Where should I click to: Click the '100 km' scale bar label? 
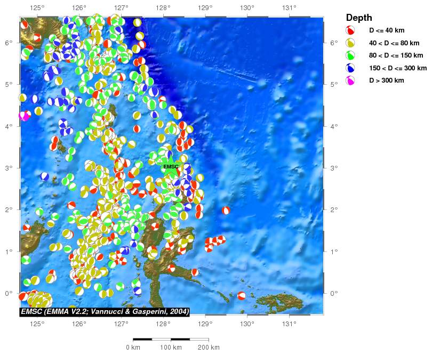coord(171,348)
